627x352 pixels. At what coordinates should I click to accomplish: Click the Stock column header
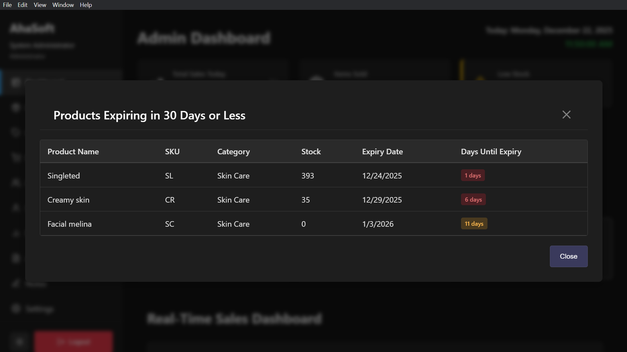[311, 152]
